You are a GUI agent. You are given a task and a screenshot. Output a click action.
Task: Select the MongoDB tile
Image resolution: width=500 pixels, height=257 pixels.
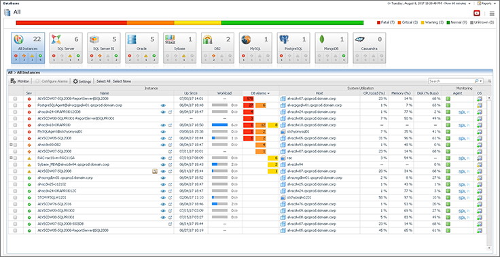(332, 48)
